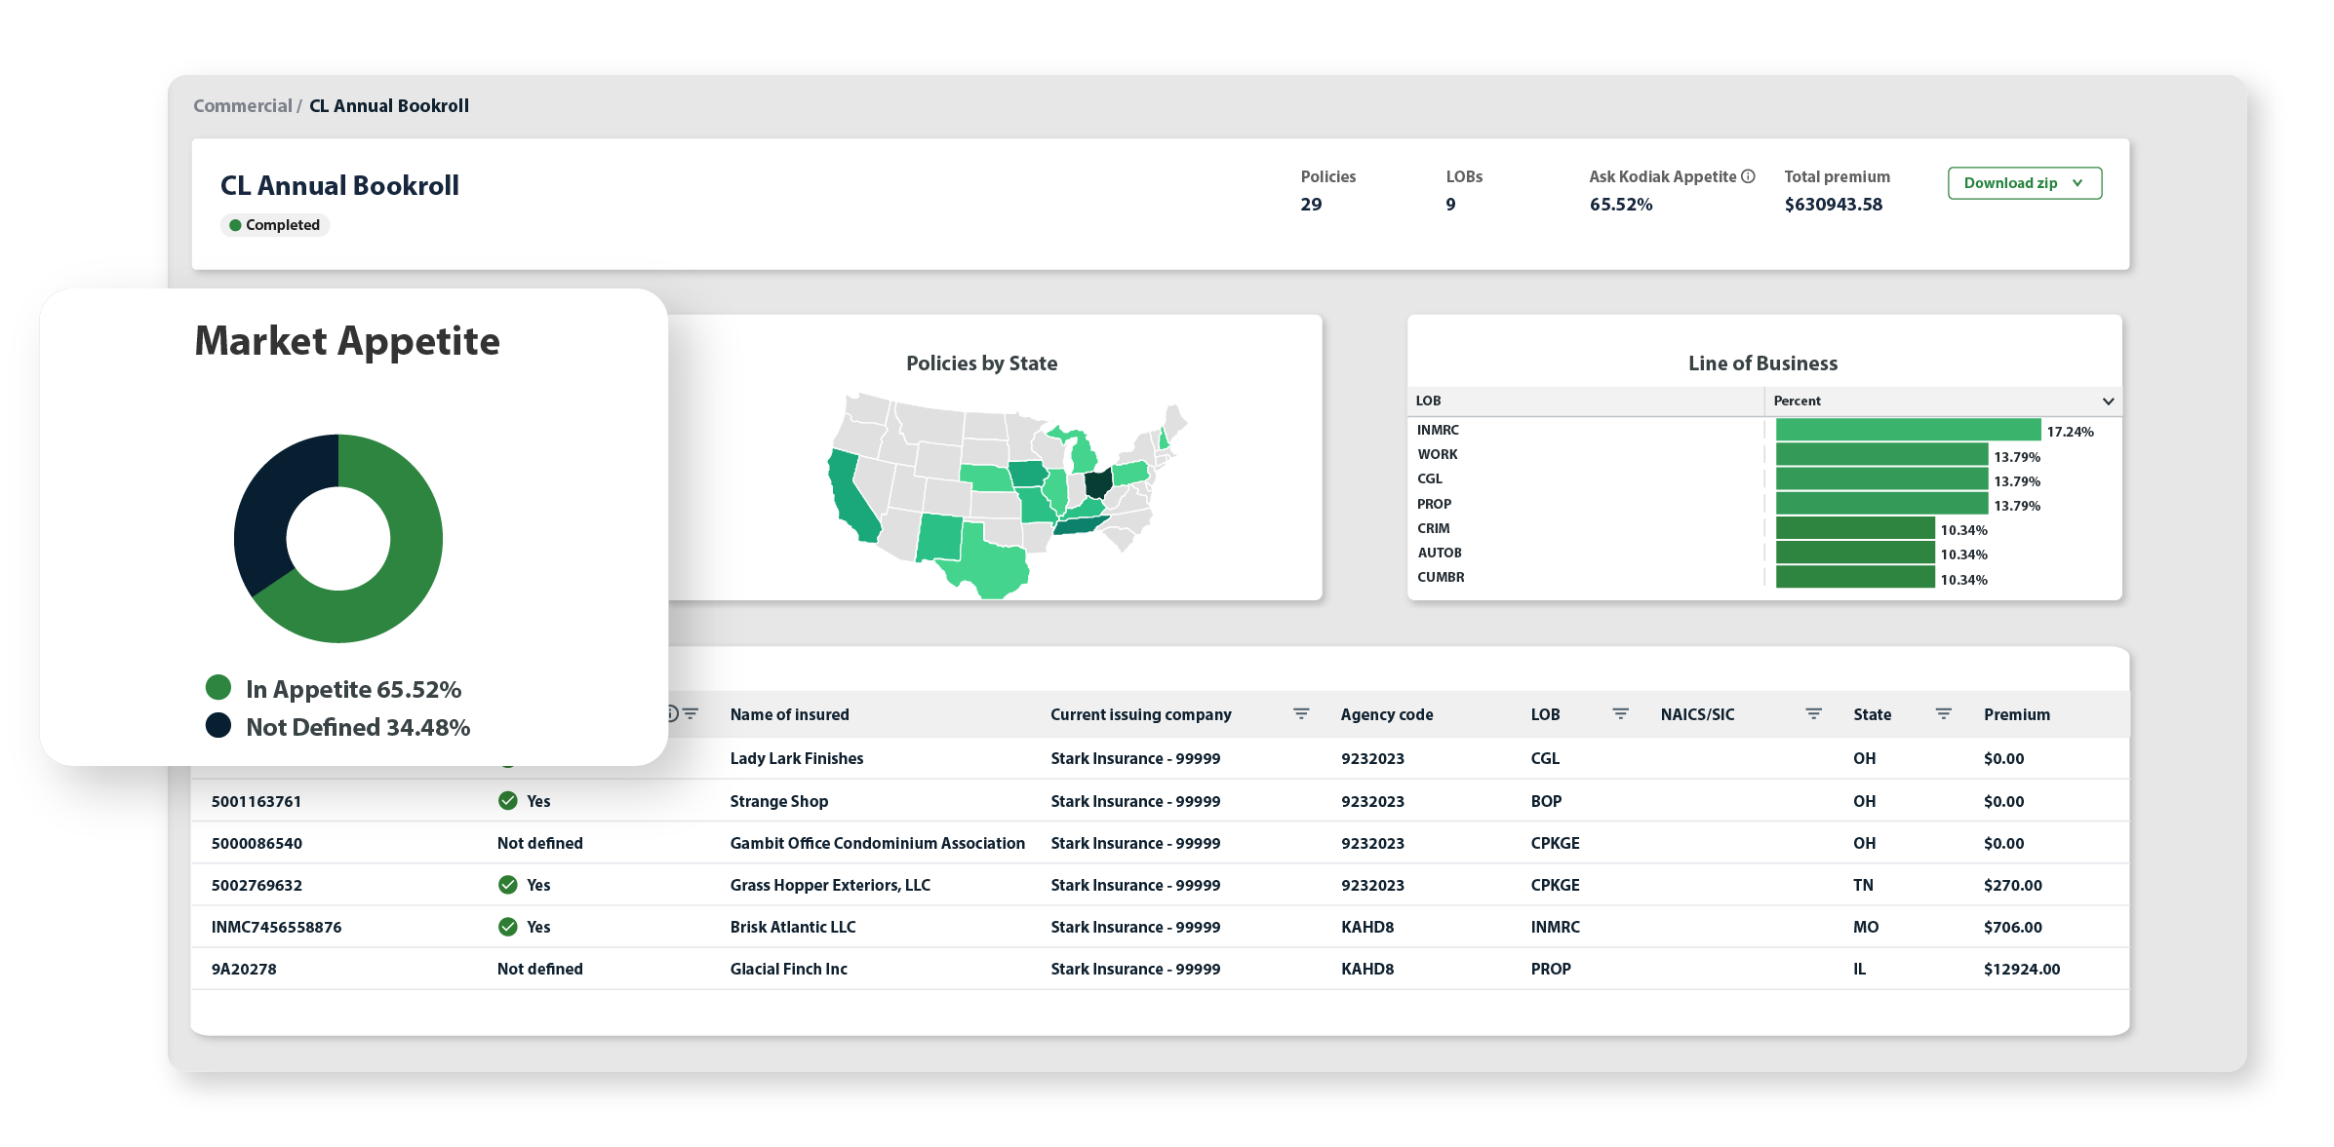Click the Commercial breadcrumb link
The image size is (2334, 1147).
click(243, 105)
